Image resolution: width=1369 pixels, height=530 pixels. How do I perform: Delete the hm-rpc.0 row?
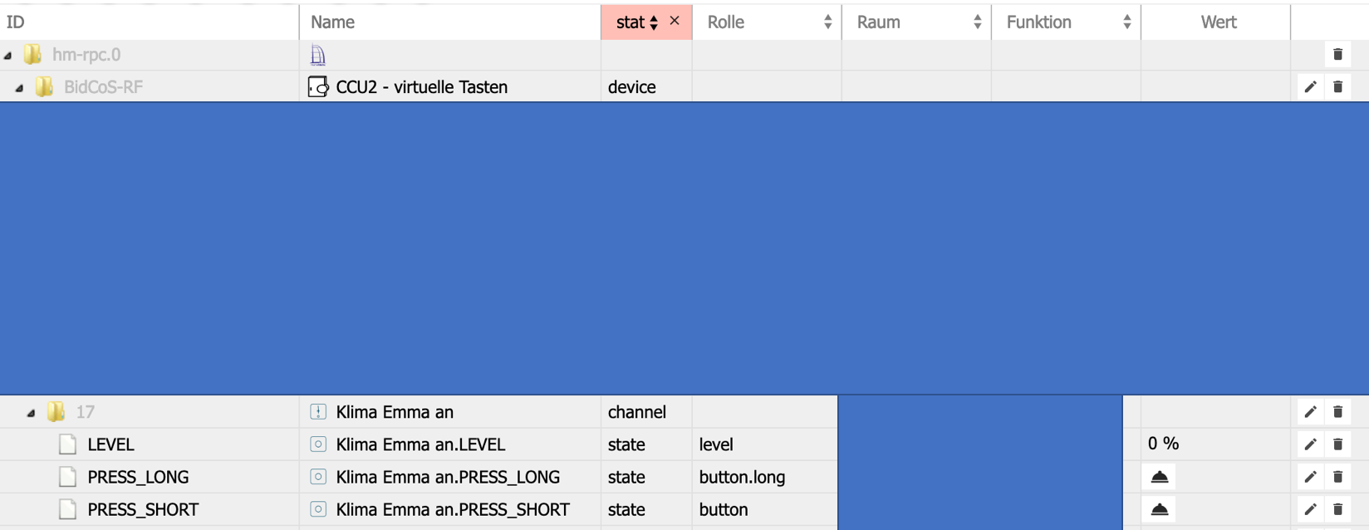(1337, 55)
